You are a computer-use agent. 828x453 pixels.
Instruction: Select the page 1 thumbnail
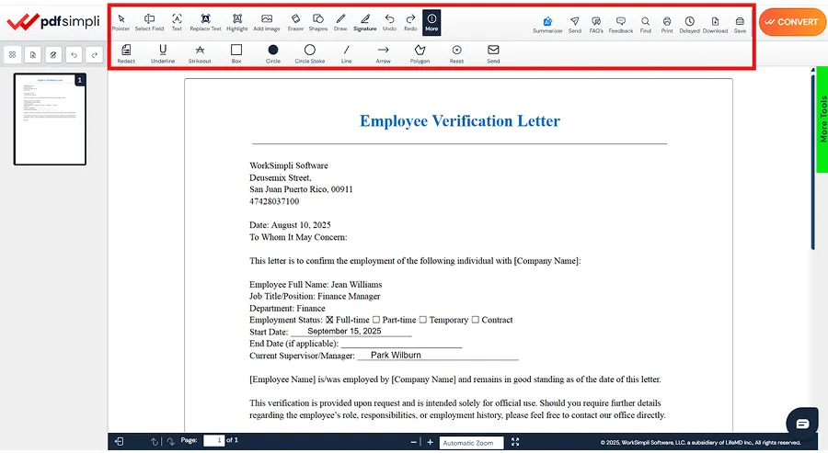tap(50, 119)
